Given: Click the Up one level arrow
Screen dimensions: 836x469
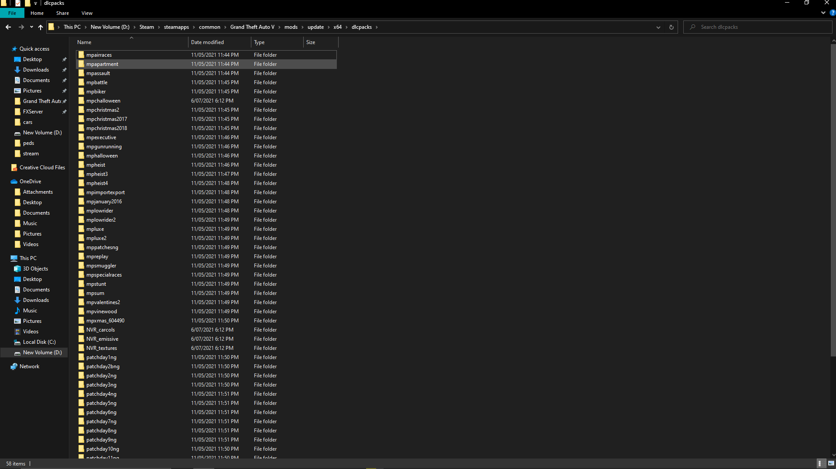Looking at the screenshot, I should click(41, 27).
